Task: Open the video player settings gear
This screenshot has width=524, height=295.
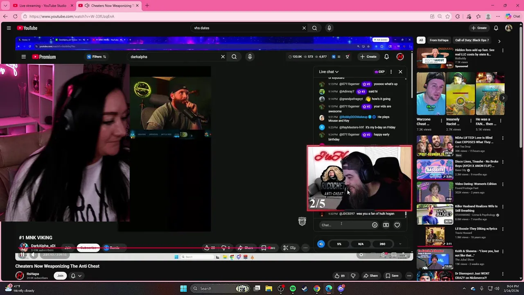Action: pyautogui.click(x=383, y=255)
